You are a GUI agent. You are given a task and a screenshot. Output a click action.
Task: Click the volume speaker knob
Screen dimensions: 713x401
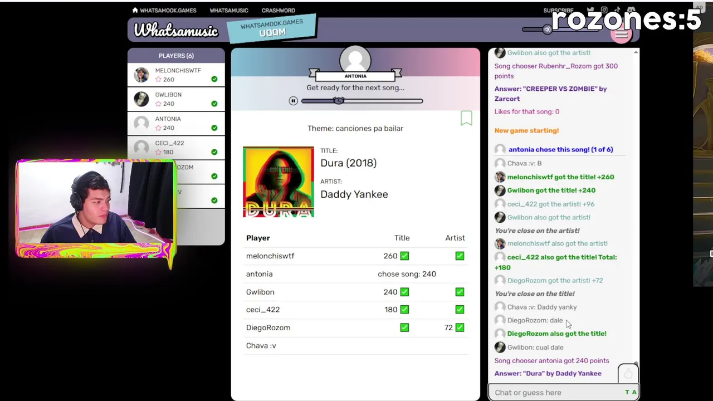click(x=547, y=30)
